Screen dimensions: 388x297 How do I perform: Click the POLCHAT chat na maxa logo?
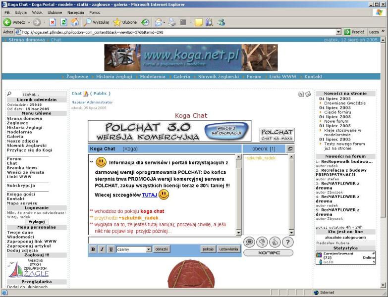(x=277, y=135)
